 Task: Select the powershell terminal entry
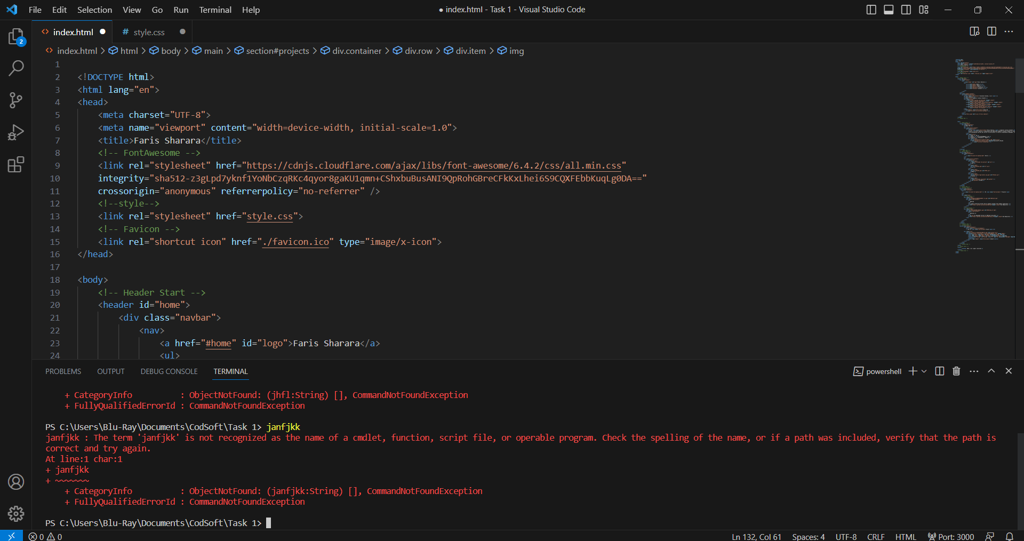[x=877, y=371]
